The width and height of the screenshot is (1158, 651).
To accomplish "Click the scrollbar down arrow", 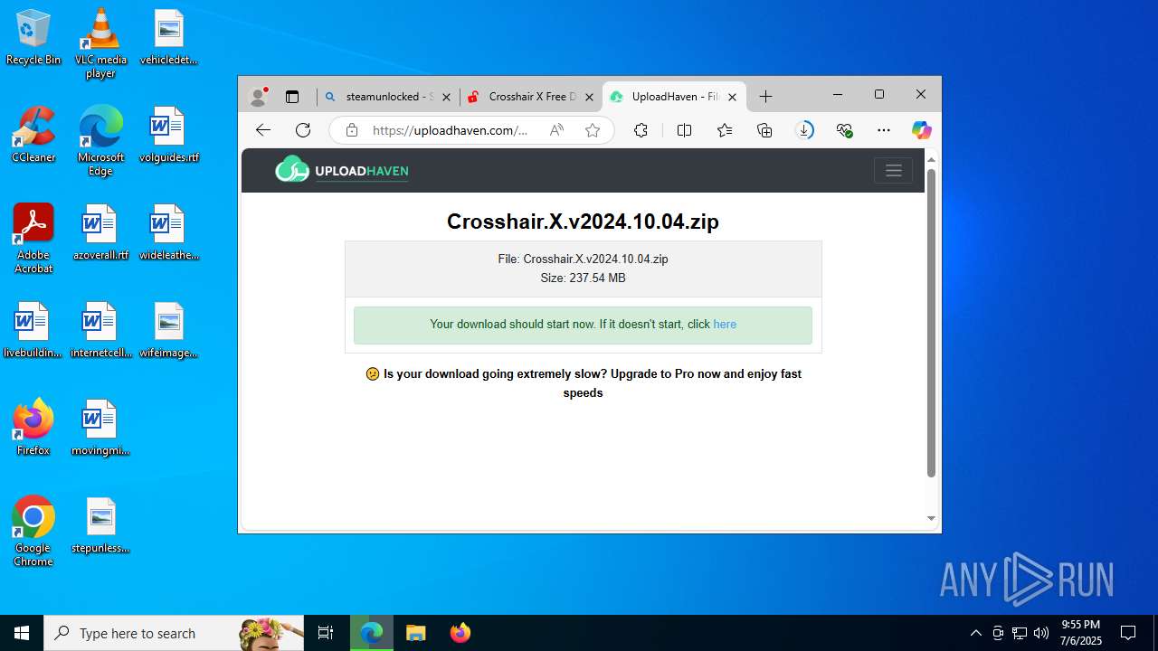I will 931,519.
